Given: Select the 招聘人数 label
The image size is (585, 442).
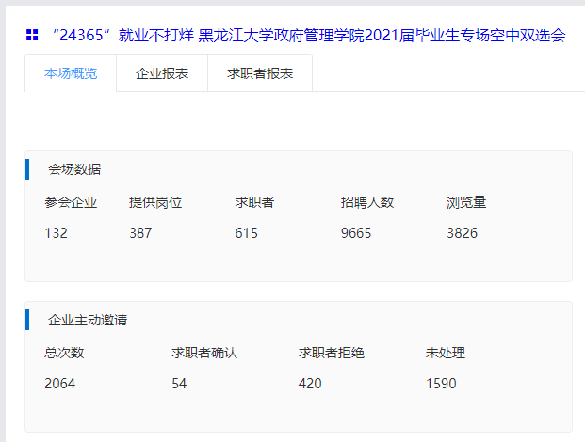Looking at the screenshot, I should point(367,202).
